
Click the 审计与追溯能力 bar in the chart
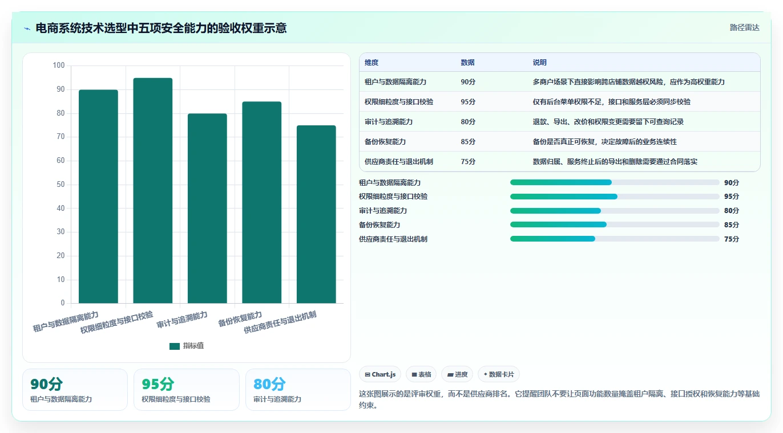(x=207, y=209)
